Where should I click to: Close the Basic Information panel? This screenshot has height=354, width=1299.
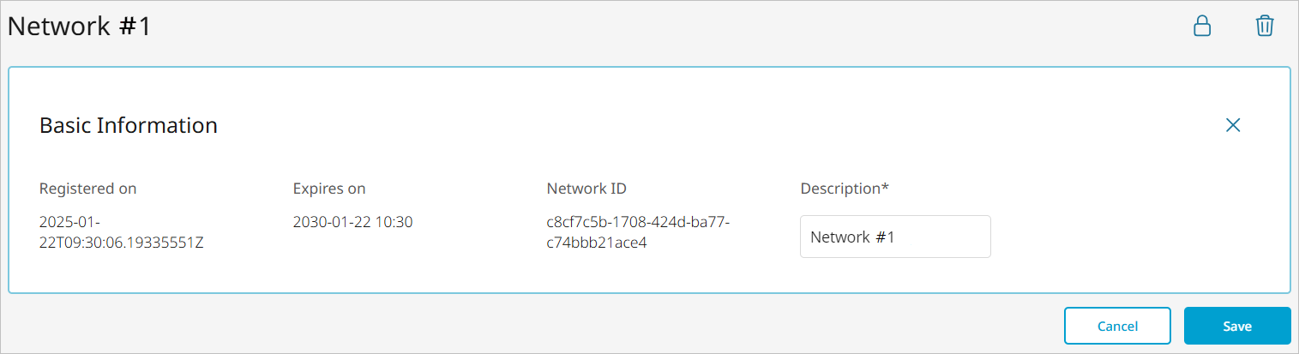click(1233, 125)
